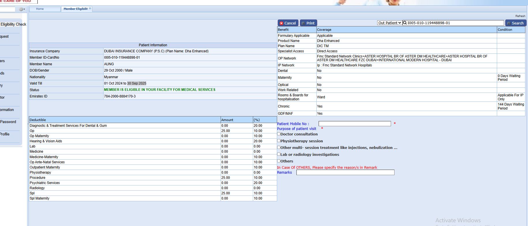The height and width of the screenshot is (226, 528).
Task: Open Eligibility Check in the sidebar
Action: click(13, 24)
